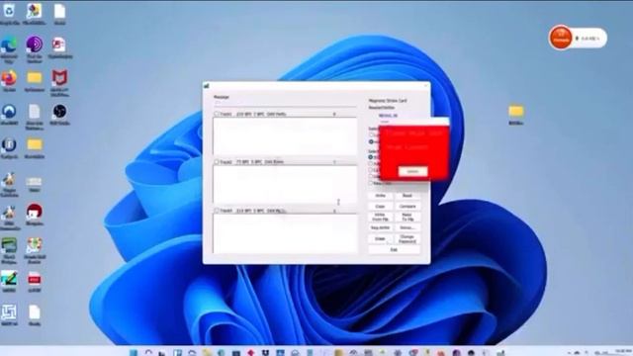Click the Copy button

pos(380,207)
